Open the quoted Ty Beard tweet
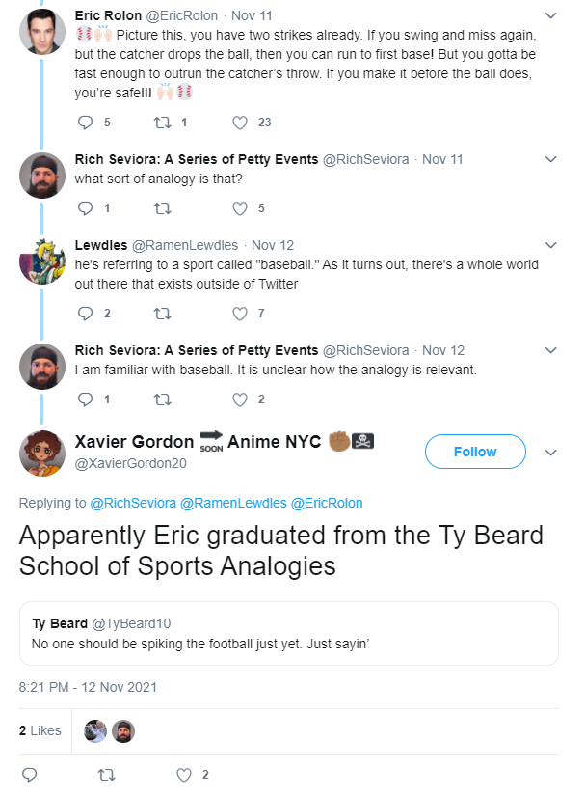 289,633
